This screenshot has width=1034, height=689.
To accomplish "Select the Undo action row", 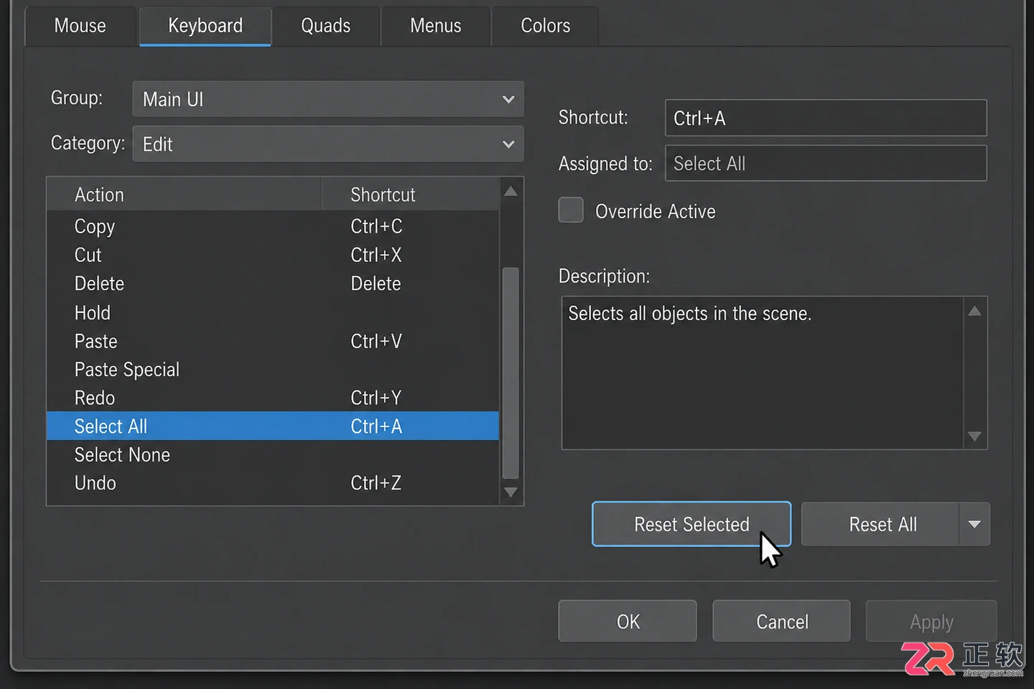I will 273,483.
